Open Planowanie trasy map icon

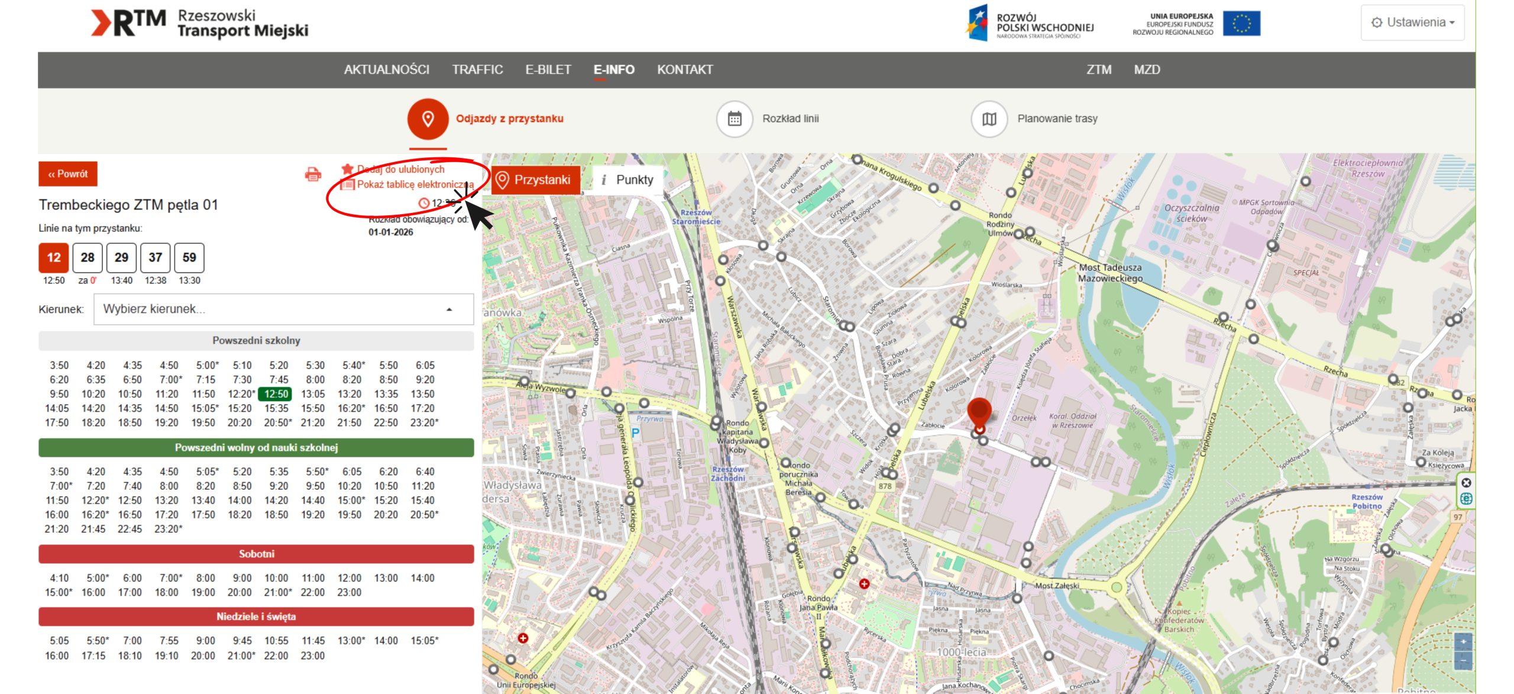tap(989, 119)
